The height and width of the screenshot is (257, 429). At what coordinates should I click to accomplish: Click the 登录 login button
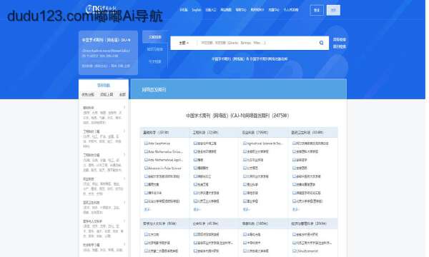[317, 10]
